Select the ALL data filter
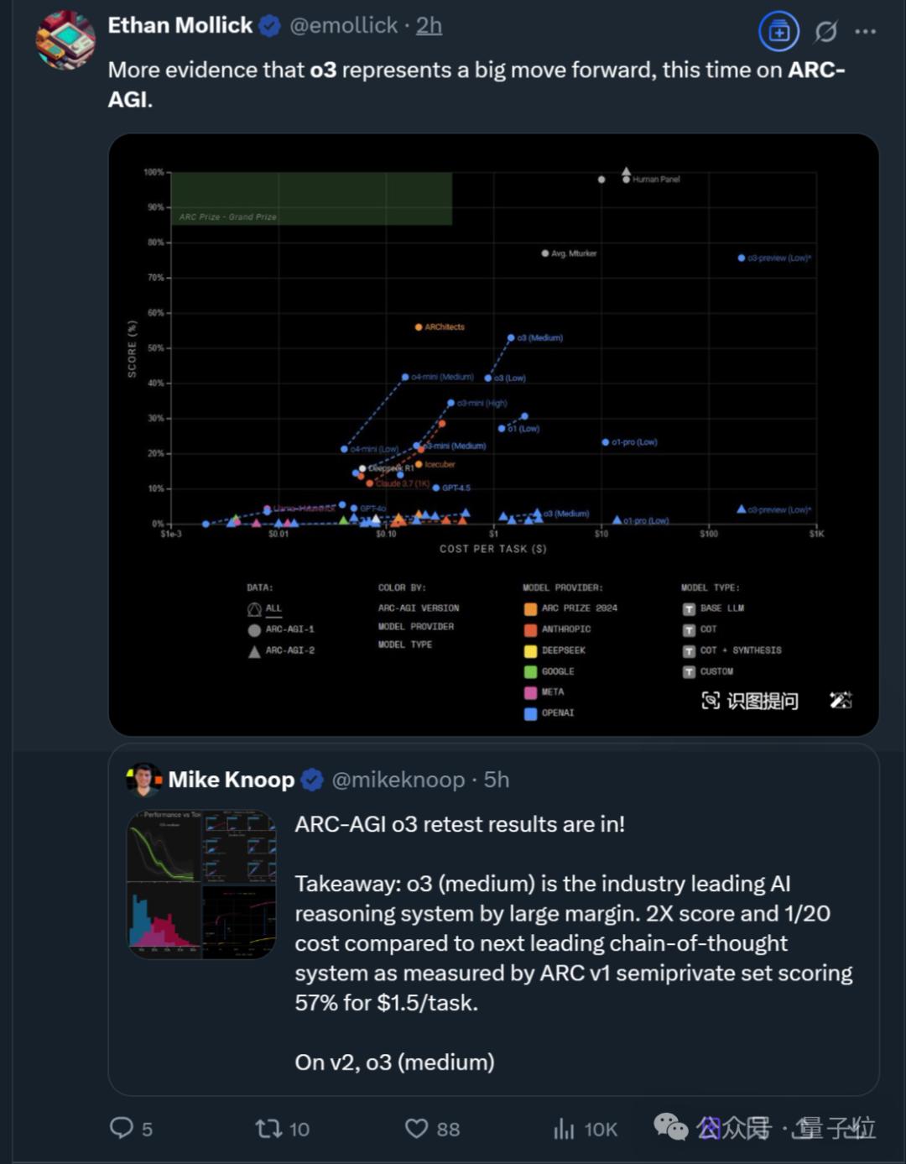Viewport: 906px width, 1164px height. 265,608
